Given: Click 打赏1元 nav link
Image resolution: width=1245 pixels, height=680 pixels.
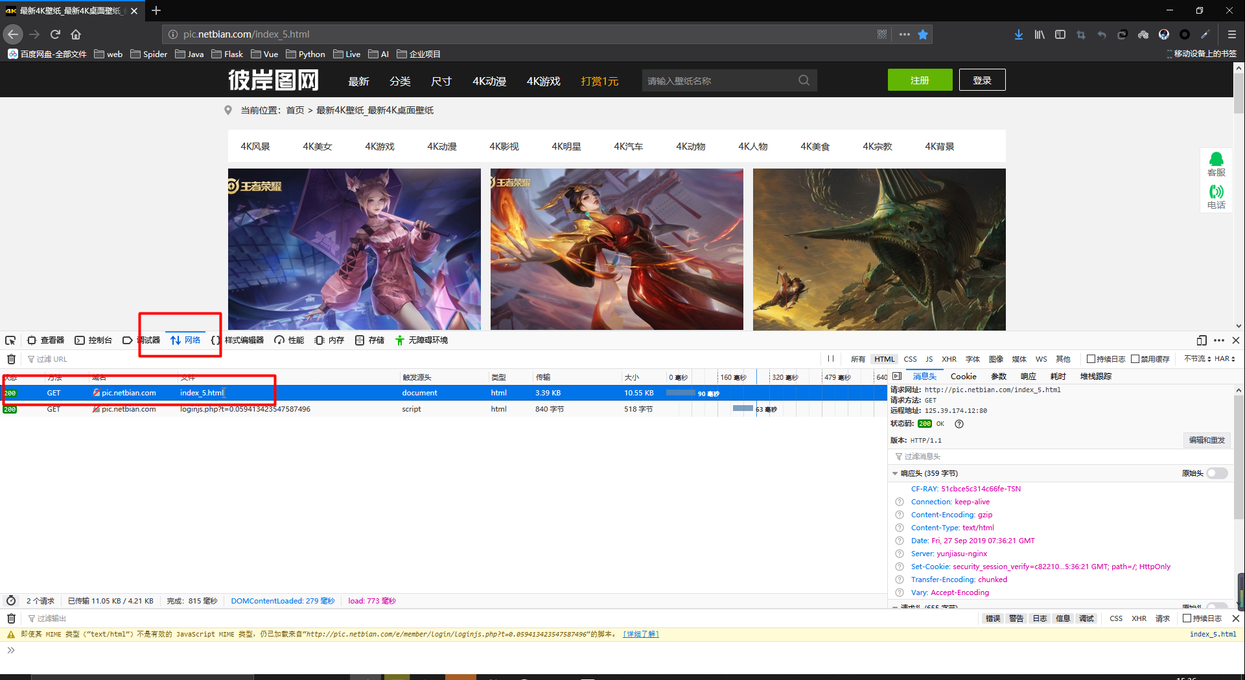Looking at the screenshot, I should (599, 81).
